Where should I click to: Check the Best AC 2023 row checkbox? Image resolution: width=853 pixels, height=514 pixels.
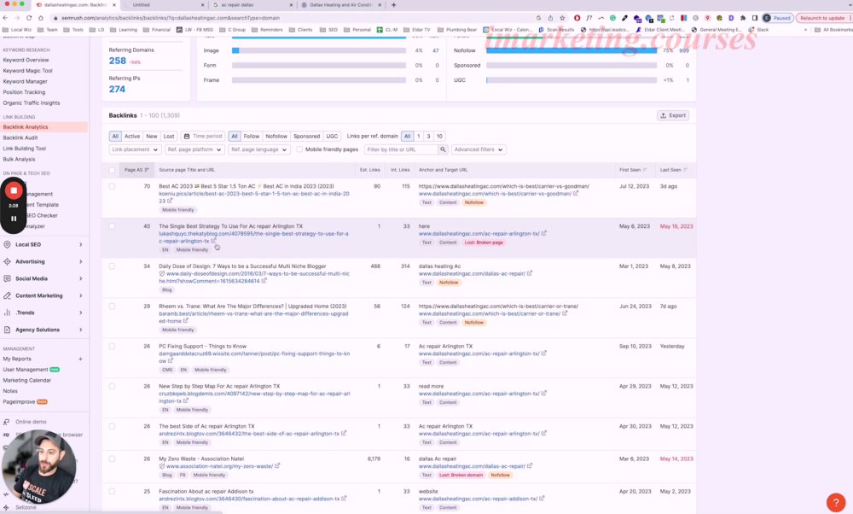click(x=112, y=186)
